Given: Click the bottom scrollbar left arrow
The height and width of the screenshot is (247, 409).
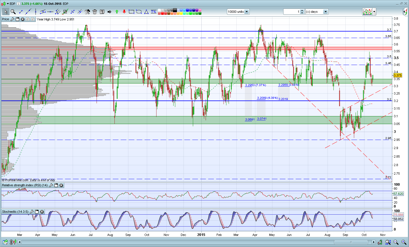Looking at the screenshot, I should 20,242.
